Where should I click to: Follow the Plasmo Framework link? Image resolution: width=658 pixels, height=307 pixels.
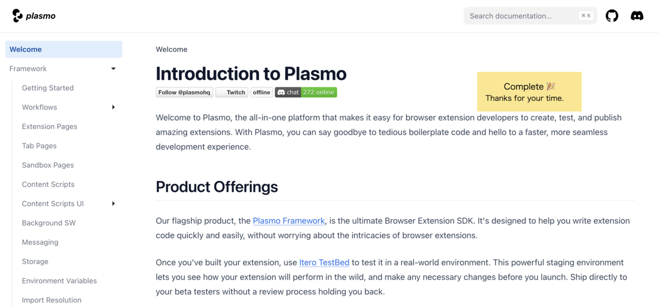(x=289, y=221)
